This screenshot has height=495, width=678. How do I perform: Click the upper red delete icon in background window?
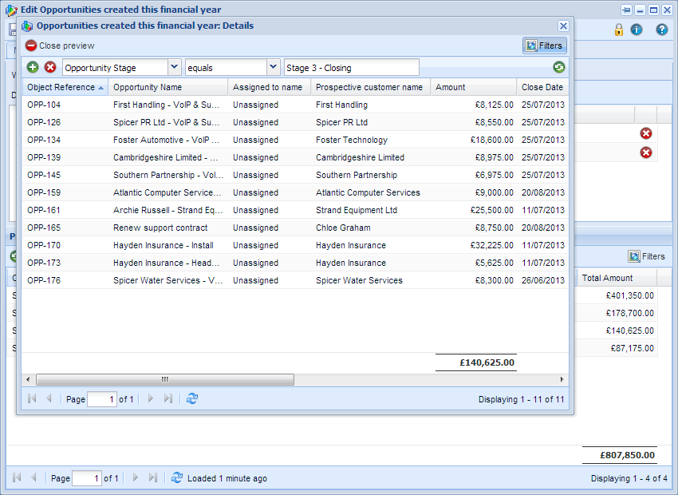[646, 133]
